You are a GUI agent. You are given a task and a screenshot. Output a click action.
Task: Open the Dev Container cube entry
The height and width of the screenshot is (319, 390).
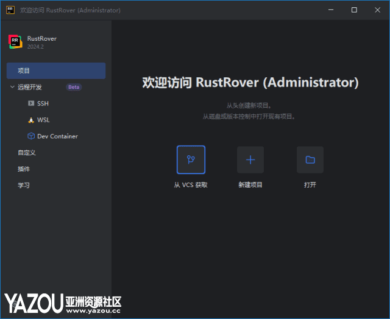coord(52,136)
